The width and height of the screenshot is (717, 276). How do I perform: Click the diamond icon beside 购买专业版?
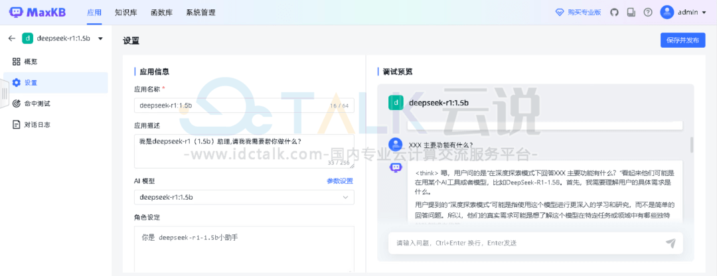[560, 13]
